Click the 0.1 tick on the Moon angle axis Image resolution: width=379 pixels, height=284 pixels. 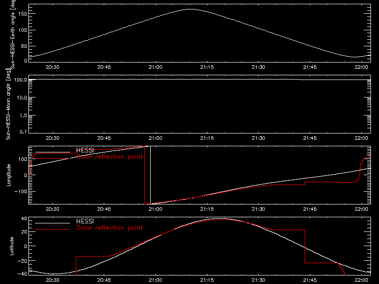23,132
